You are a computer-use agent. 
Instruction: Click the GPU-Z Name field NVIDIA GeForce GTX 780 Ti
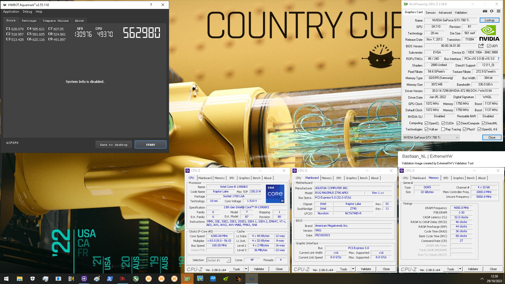point(450,20)
